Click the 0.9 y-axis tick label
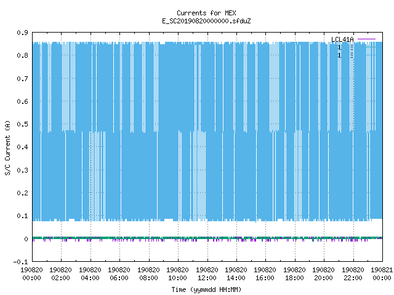Screen dimensions: 394x295 pos(22,33)
